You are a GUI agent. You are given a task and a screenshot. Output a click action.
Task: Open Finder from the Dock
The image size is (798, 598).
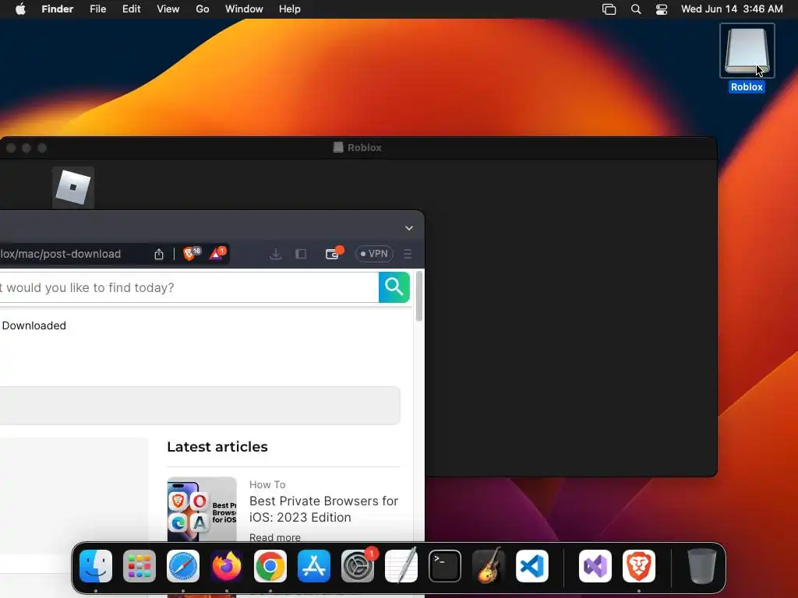tap(96, 566)
